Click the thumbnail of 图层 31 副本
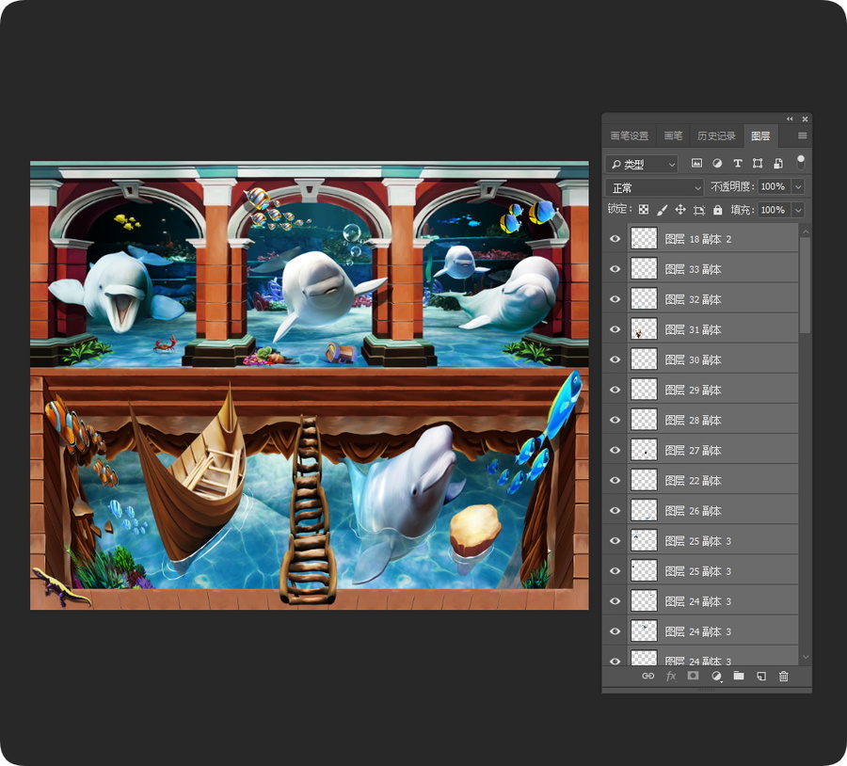The image size is (847, 766). (644, 329)
